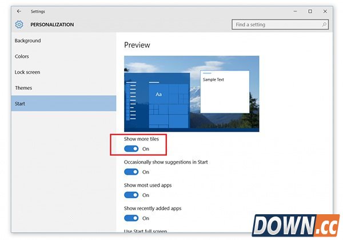343x240 pixels.
Task: Maximize the Settings window
Action: (x=310, y=11)
